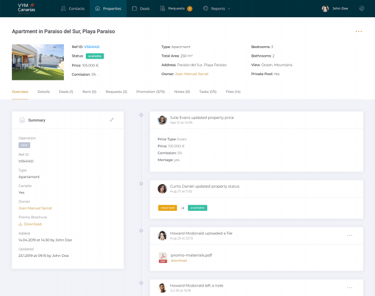Click timeline marker for status update
375x296 pixels.
pyautogui.click(x=141, y=184)
